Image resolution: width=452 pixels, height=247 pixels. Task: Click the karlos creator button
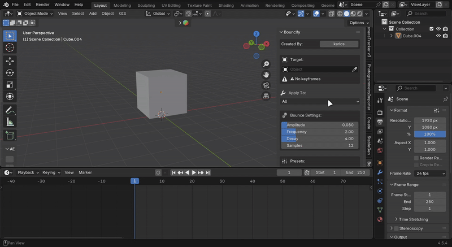[339, 44]
